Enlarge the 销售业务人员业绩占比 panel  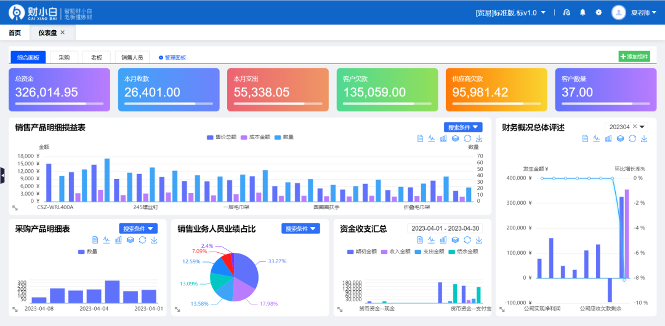click(x=178, y=310)
